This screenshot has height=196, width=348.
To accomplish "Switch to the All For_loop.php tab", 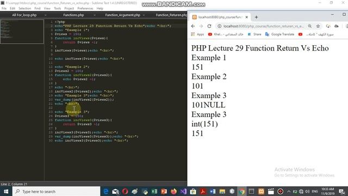I will [x=24, y=15].
